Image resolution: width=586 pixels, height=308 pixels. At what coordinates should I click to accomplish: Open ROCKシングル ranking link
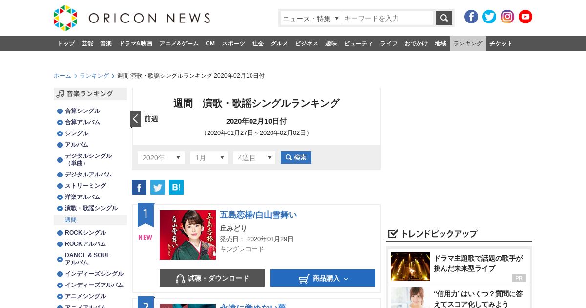tap(85, 233)
